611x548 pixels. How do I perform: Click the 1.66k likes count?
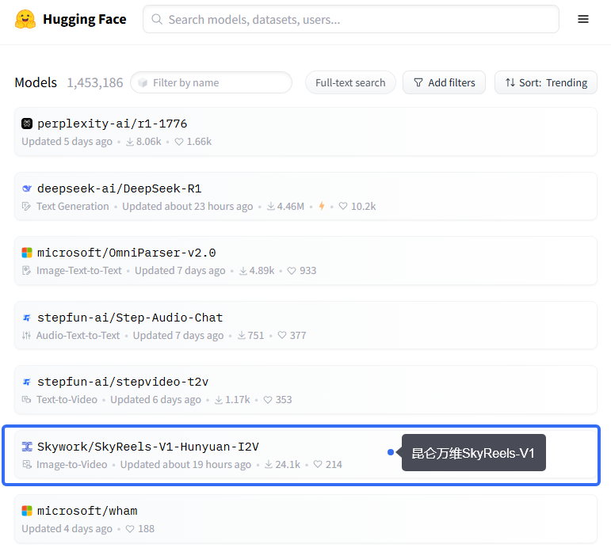[199, 142]
